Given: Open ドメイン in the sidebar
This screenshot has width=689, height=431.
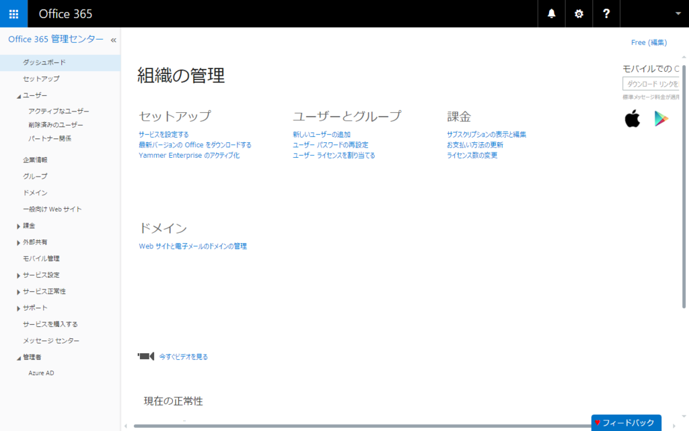Looking at the screenshot, I should pyautogui.click(x=35, y=193).
